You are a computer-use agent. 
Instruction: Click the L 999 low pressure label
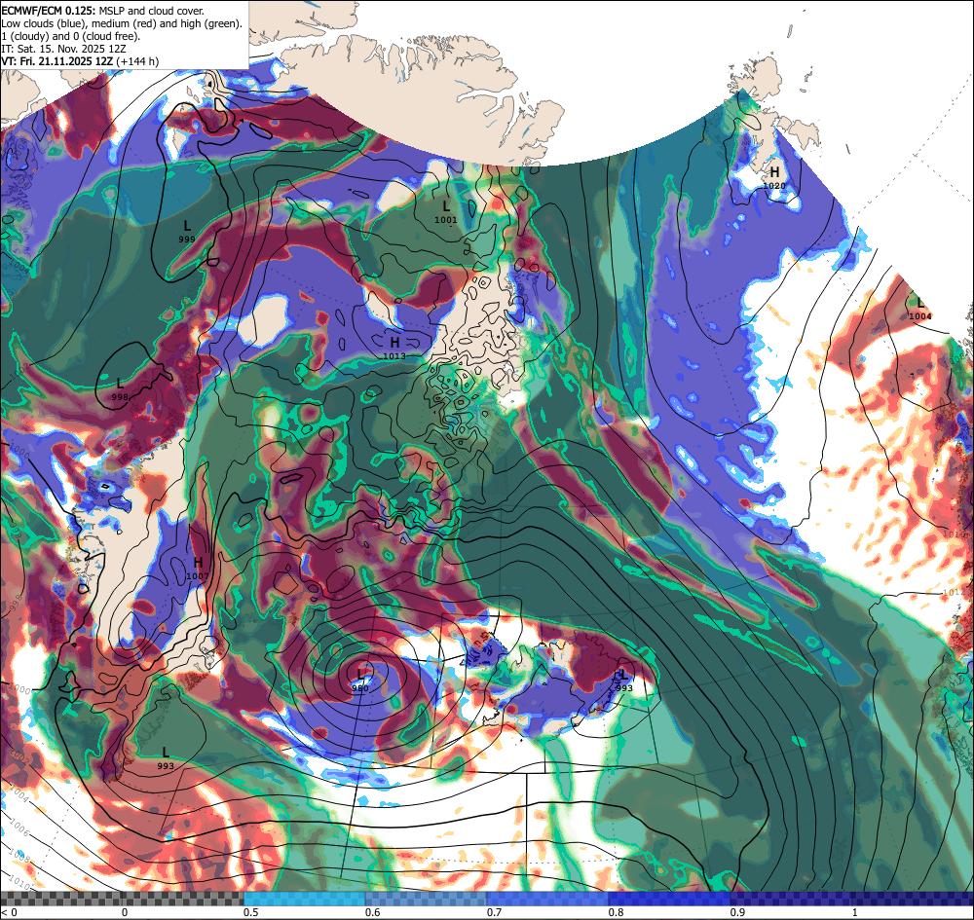click(187, 232)
